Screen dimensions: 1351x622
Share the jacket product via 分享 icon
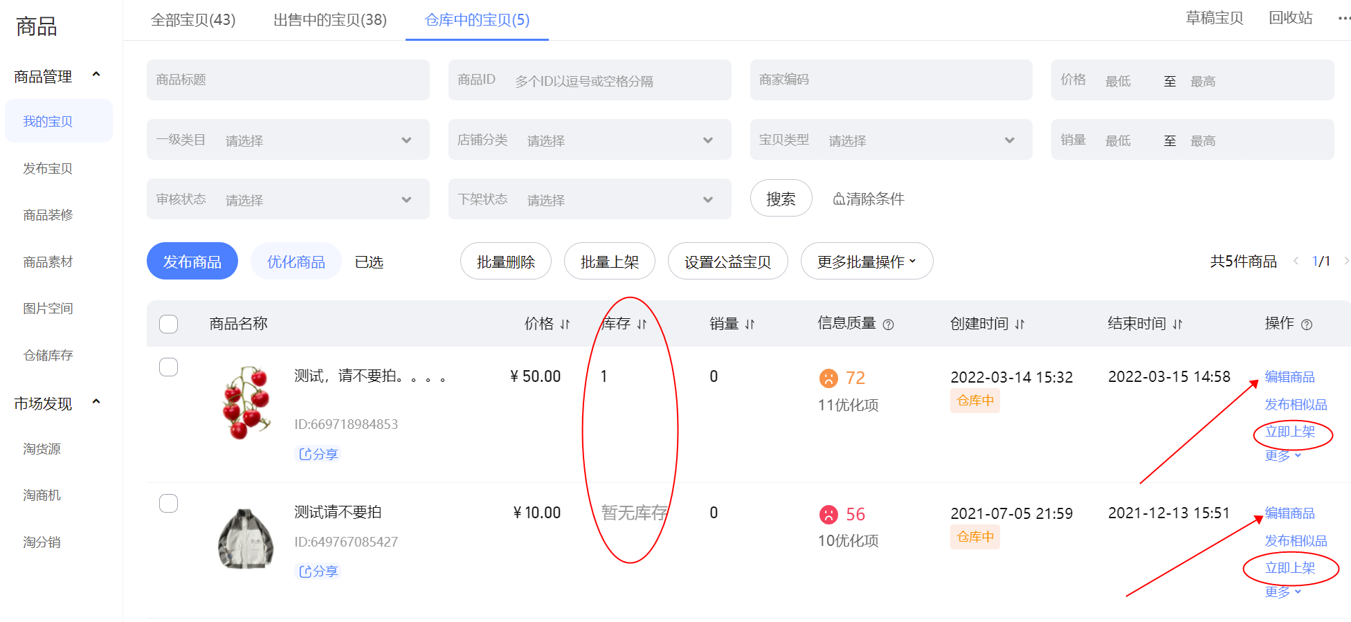(318, 571)
